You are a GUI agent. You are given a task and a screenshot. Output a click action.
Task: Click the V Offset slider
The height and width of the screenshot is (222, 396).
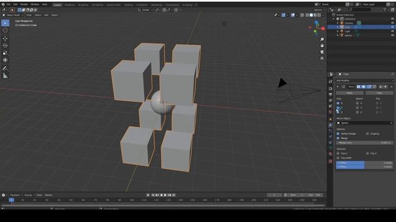coord(364,167)
